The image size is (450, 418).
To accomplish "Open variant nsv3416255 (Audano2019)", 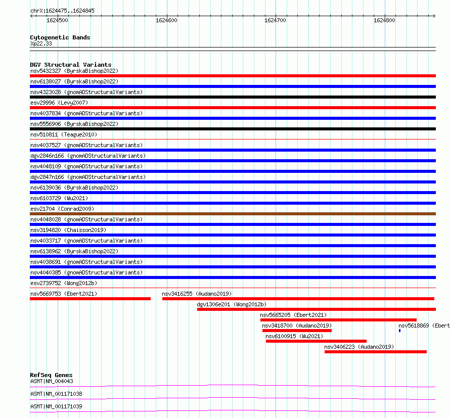I will pyautogui.click(x=197, y=294).
